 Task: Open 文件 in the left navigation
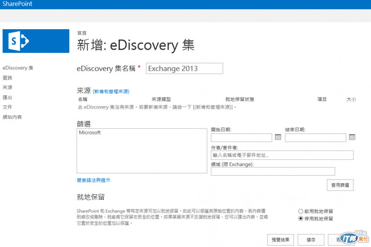[x=7, y=107]
